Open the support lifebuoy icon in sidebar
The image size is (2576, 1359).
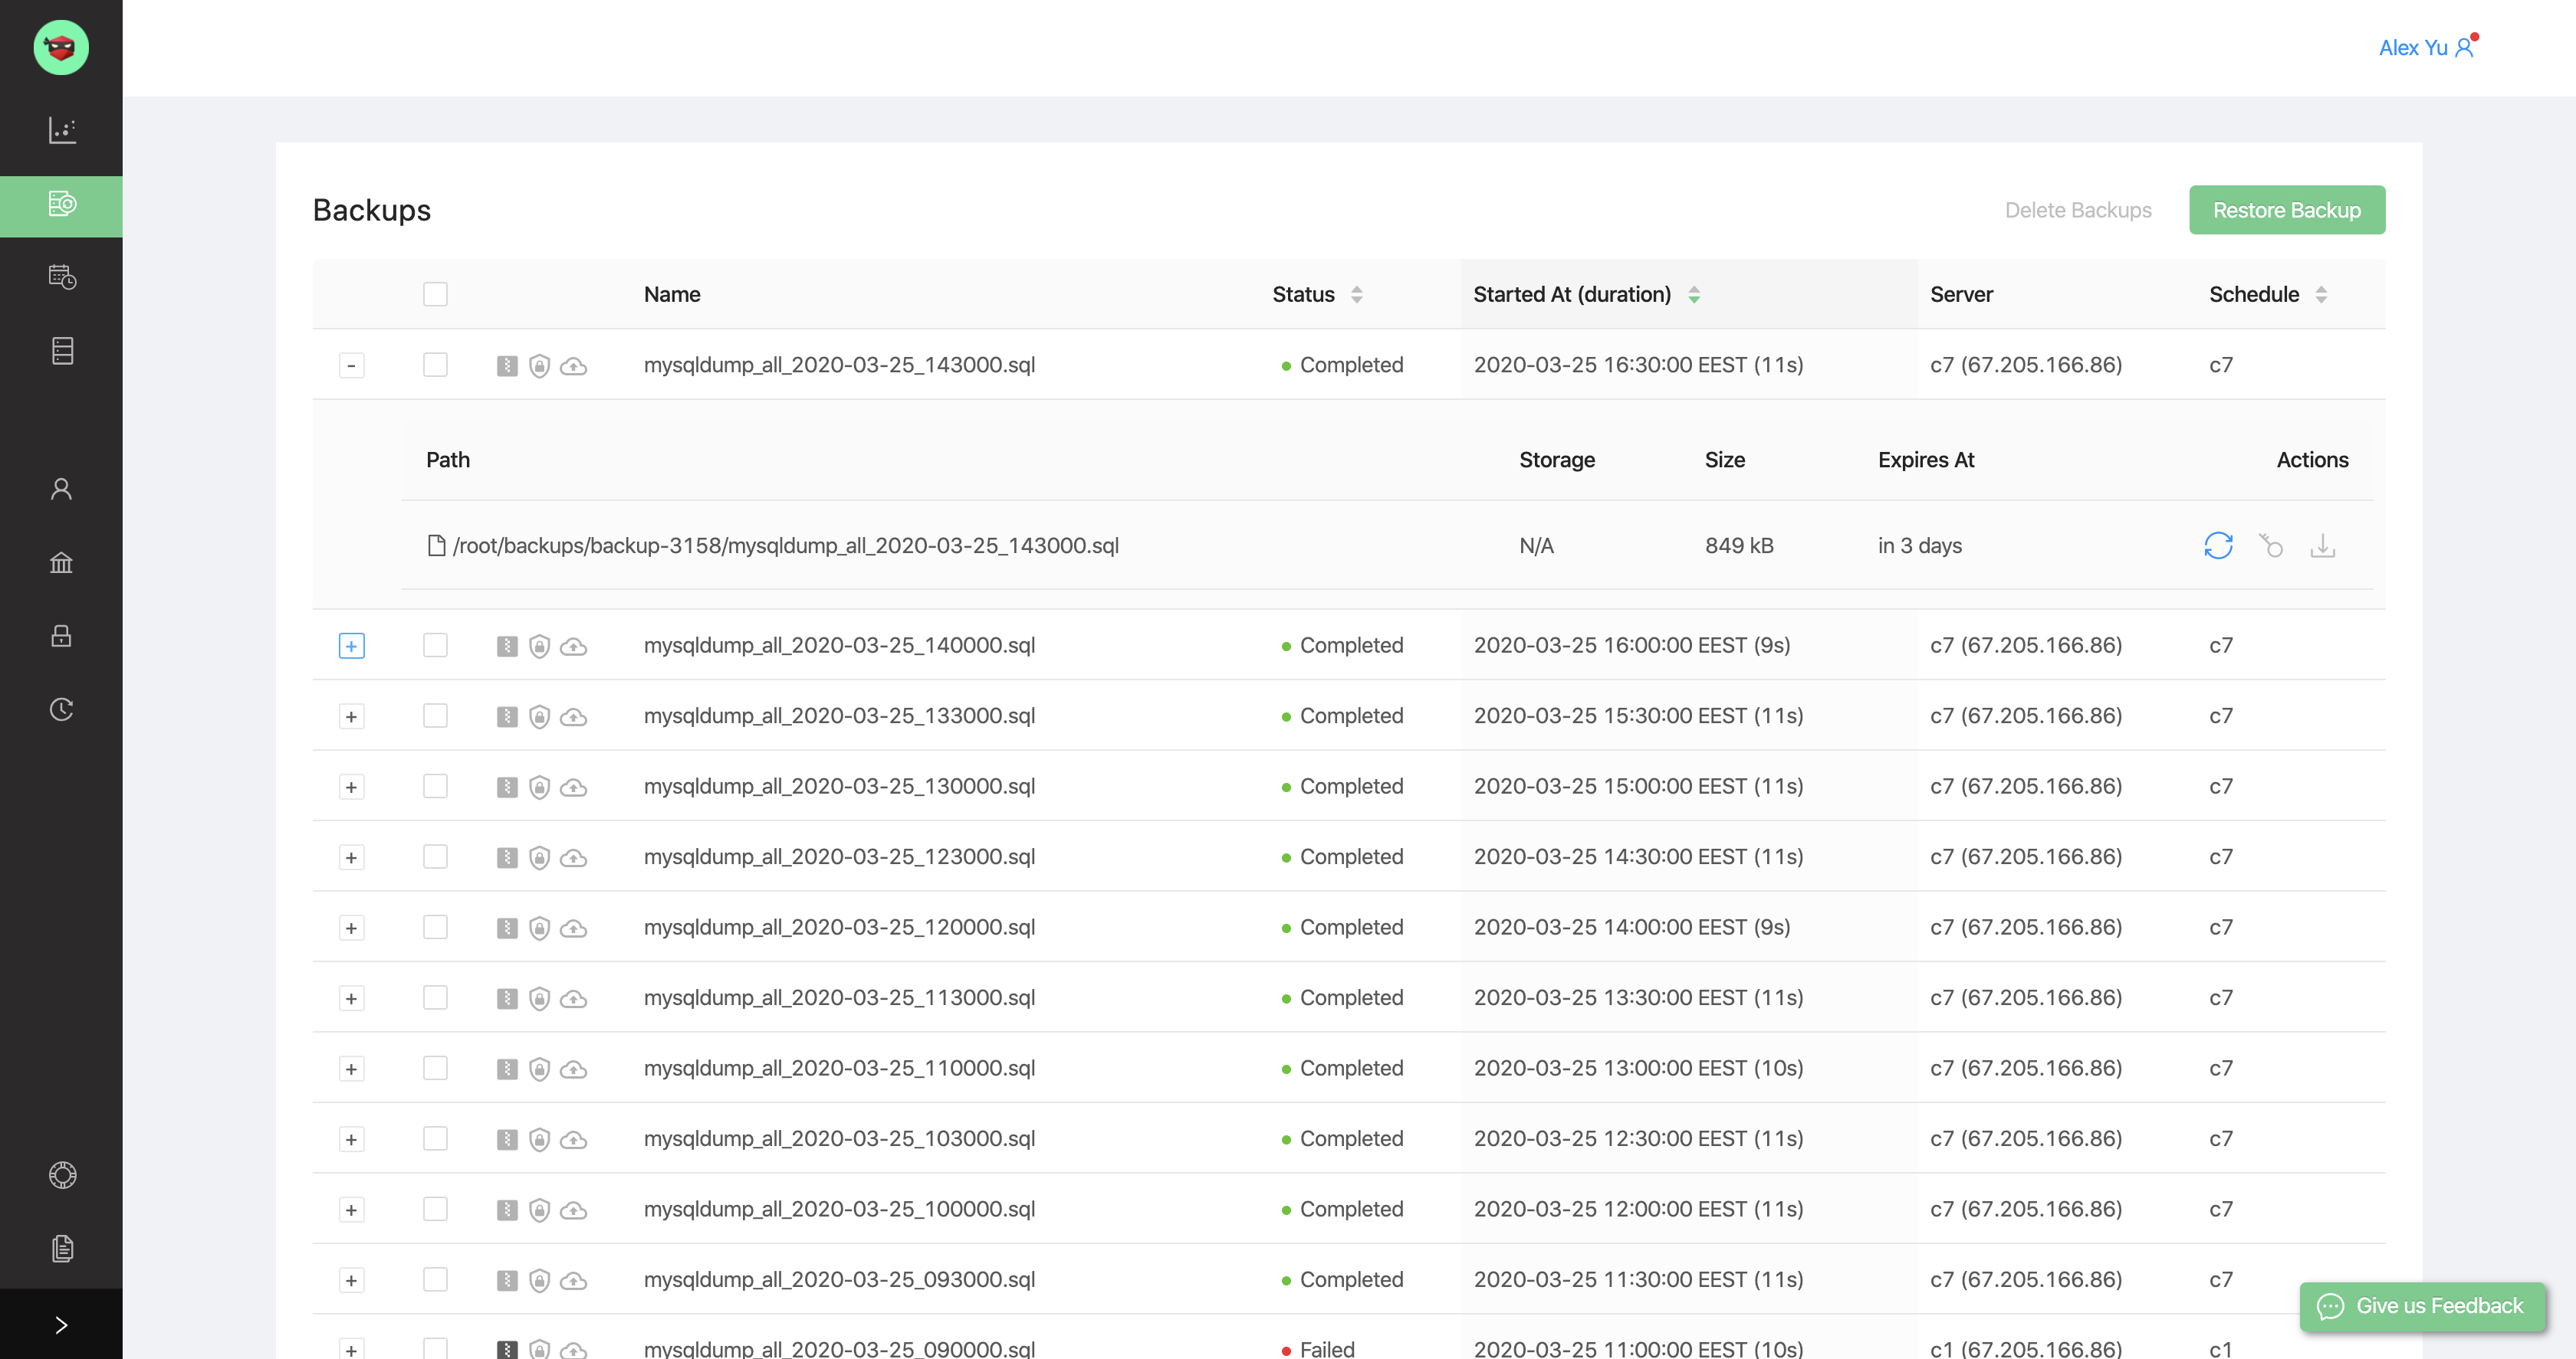pyautogui.click(x=62, y=1175)
